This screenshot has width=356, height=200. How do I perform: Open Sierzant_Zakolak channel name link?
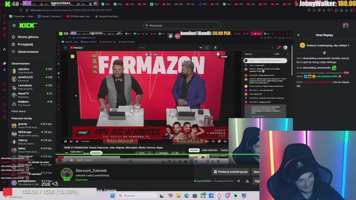click(91, 171)
